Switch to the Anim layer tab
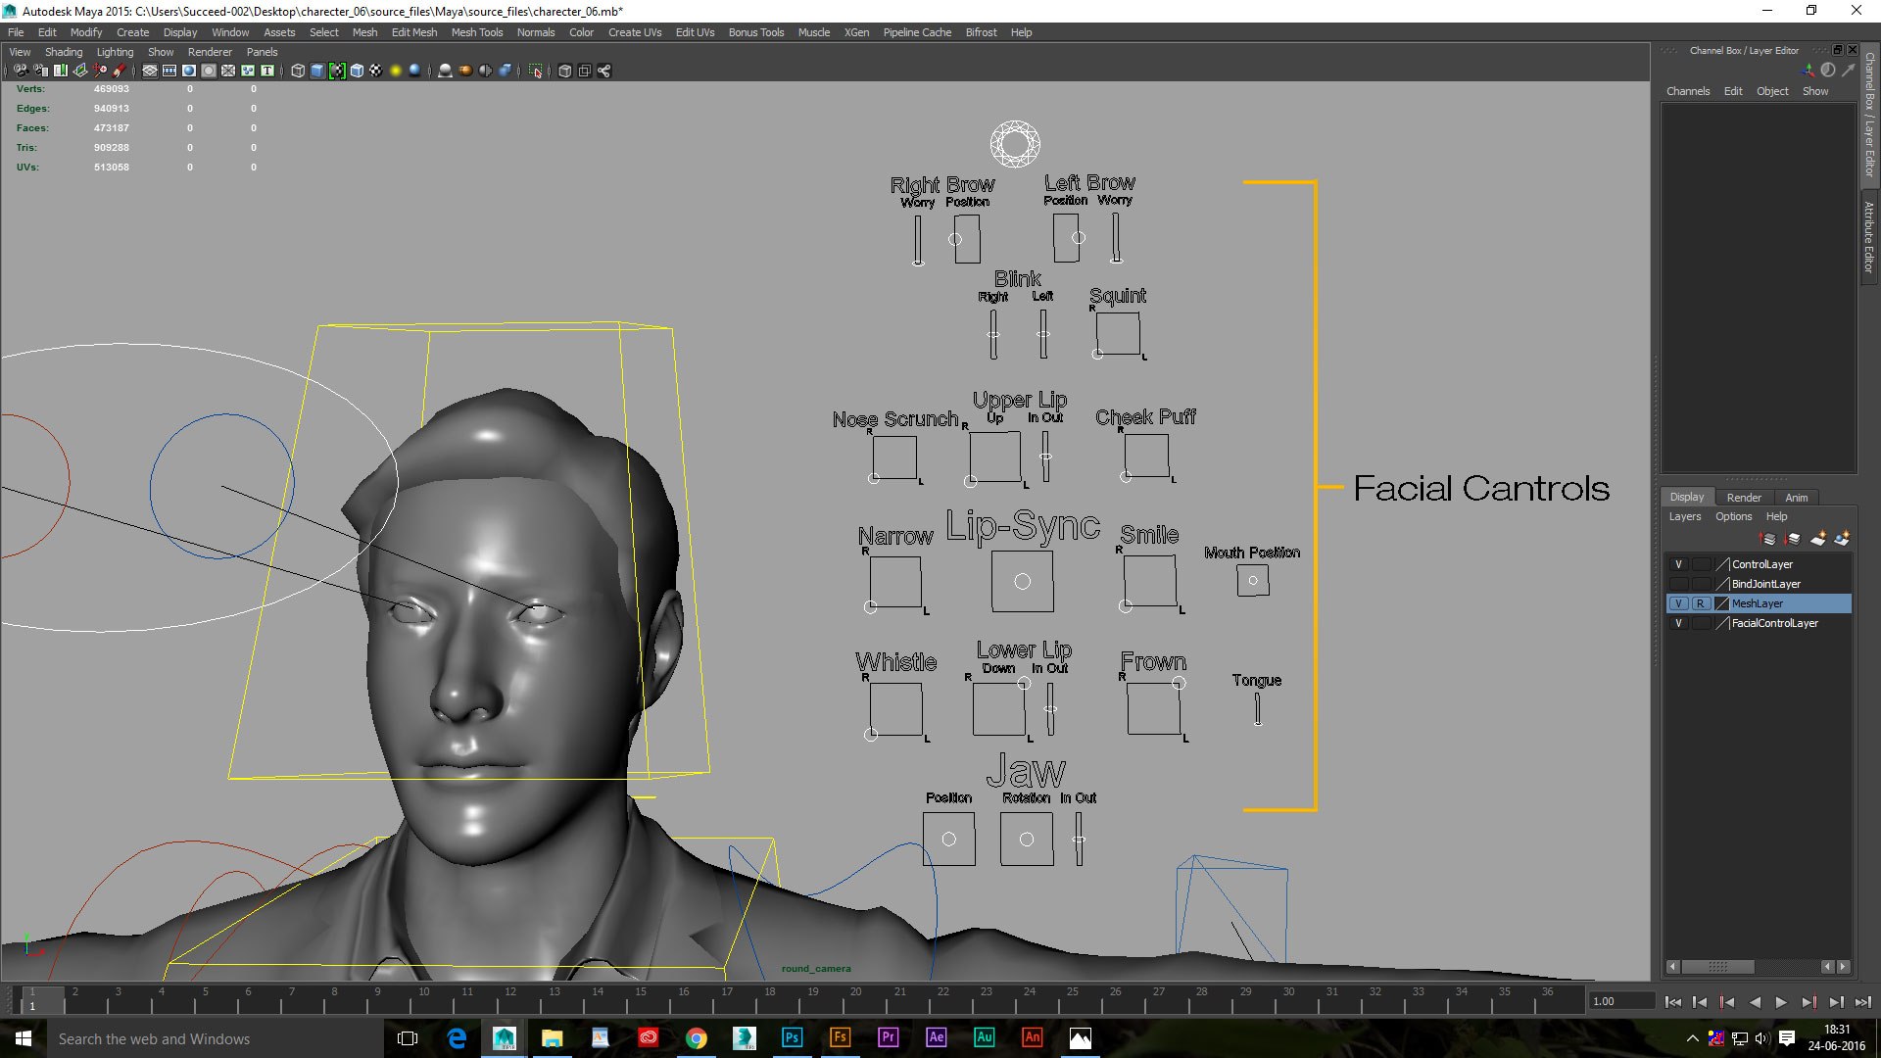 pos(1796,498)
